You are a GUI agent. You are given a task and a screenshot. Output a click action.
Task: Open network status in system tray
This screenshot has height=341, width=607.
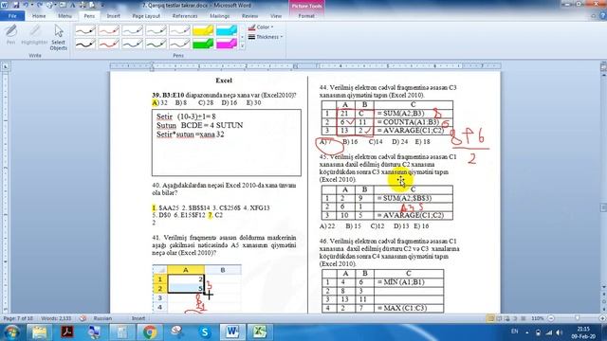[549, 332]
